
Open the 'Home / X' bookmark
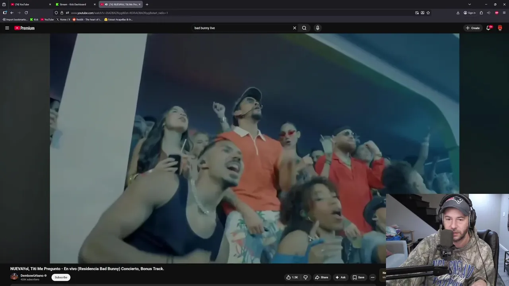coord(63,19)
